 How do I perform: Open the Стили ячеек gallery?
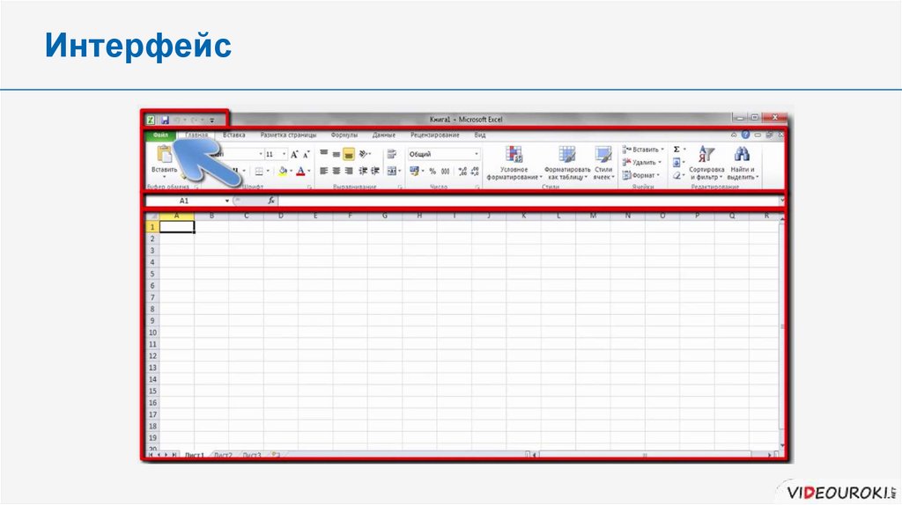[603, 163]
